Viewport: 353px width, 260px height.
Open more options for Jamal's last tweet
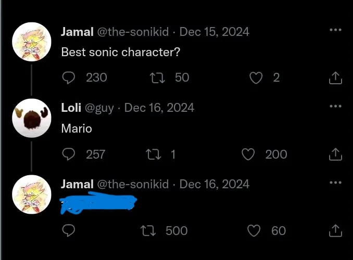(x=335, y=183)
